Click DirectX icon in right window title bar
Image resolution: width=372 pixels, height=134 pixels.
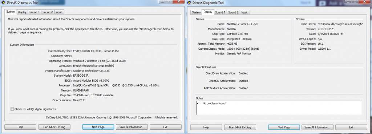(189, 3)
